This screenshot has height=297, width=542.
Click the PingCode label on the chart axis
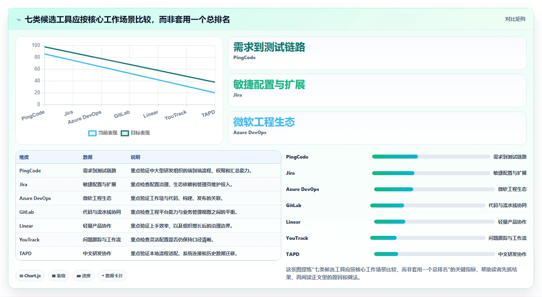[33, 115]
